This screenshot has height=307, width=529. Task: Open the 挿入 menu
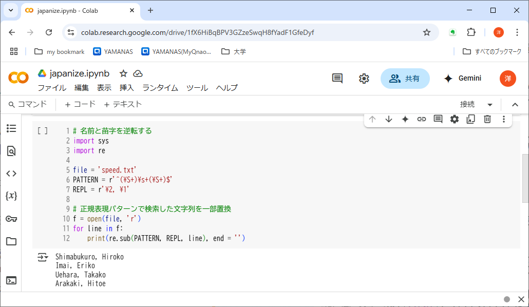tap(127, 88)
